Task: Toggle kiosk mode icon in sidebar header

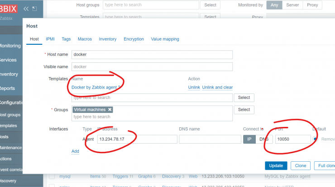Action: point(34,9)
